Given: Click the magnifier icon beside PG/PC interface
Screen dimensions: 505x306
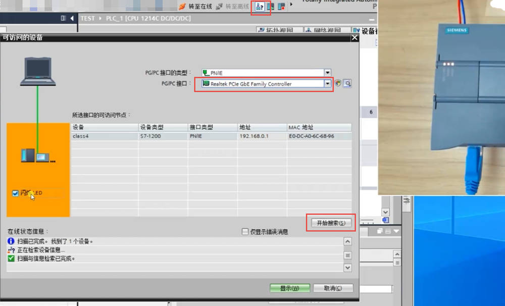Looking at the screenshot, I should pos(347,84).
